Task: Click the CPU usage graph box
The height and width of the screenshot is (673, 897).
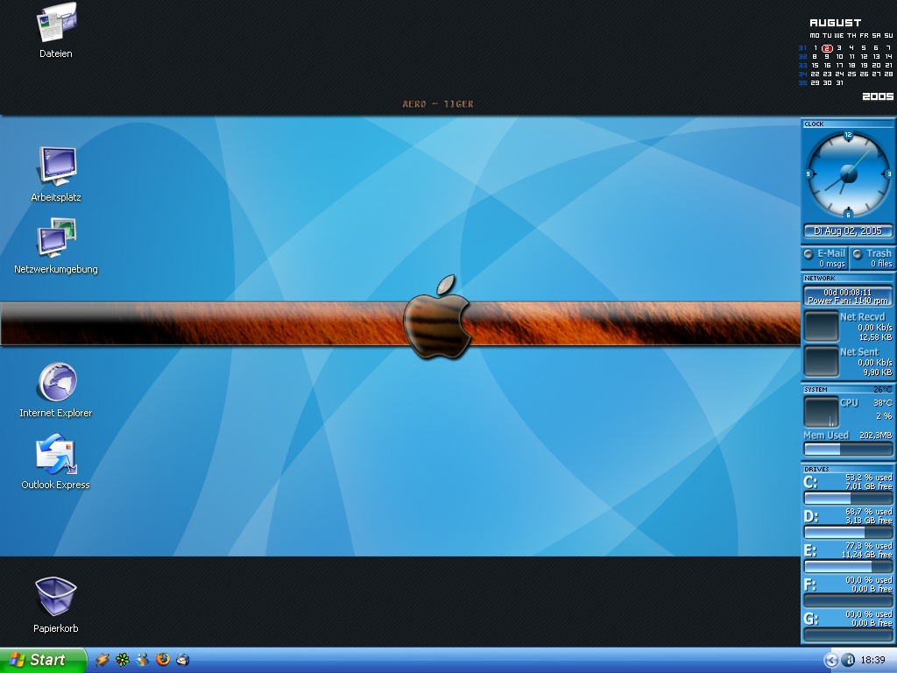Action: [822, 412]
